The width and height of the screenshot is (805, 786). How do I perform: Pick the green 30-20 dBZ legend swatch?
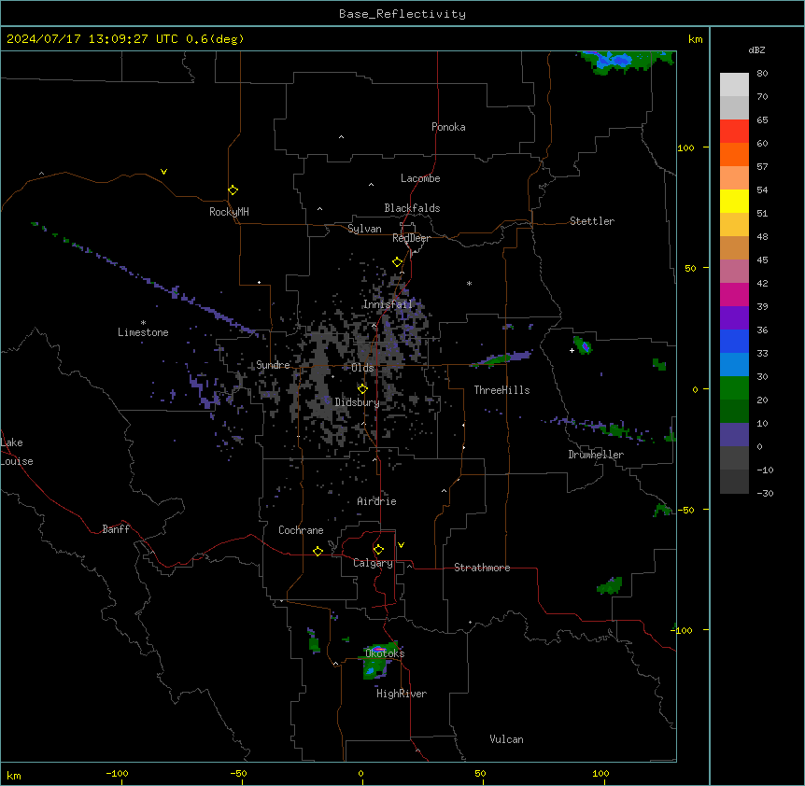734,388
